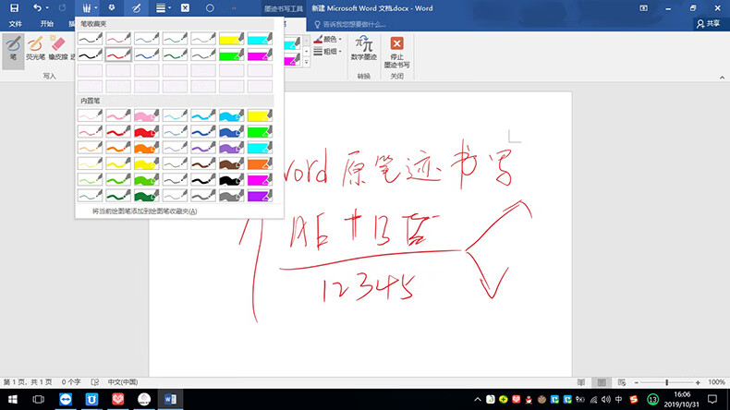Image resolution: width=730 pixels, height=410 pixels.
Task: Click the Word icon in the Windows taskbar
Action: [171, 399]
